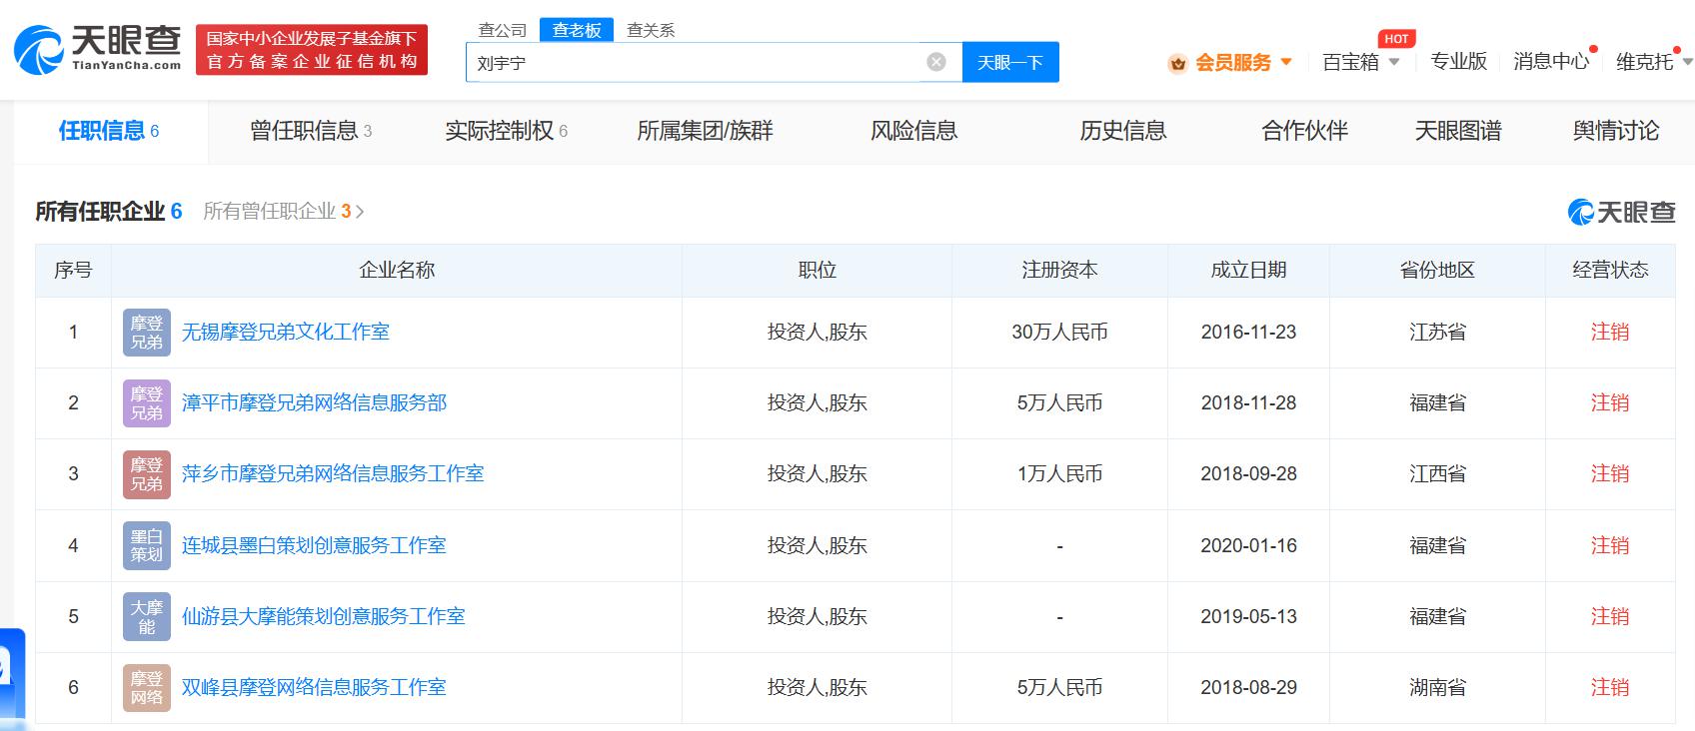Open the 百宝箱 dropdown

click(x=1360, y=62)
